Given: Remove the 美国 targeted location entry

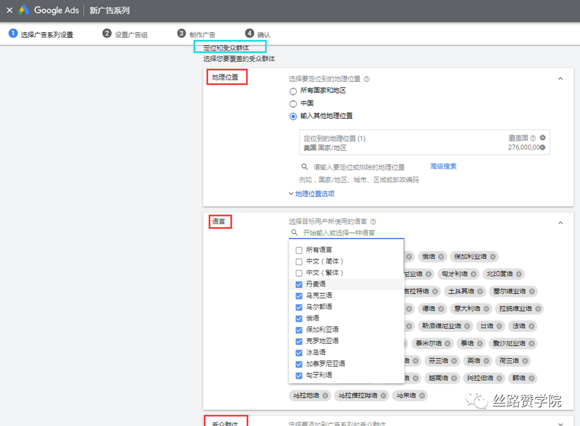Looking at the screenshot, I should click(544, 146).
